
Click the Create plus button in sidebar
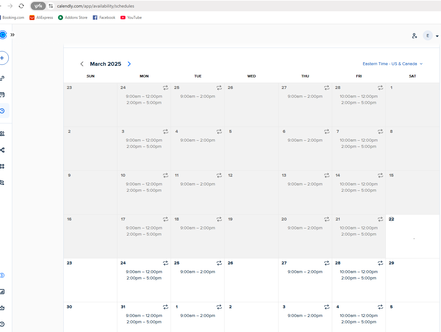(3, 58)
